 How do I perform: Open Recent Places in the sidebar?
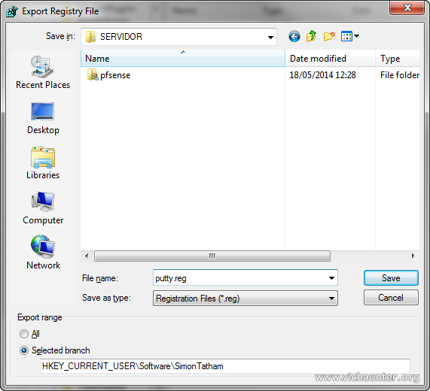43,72
